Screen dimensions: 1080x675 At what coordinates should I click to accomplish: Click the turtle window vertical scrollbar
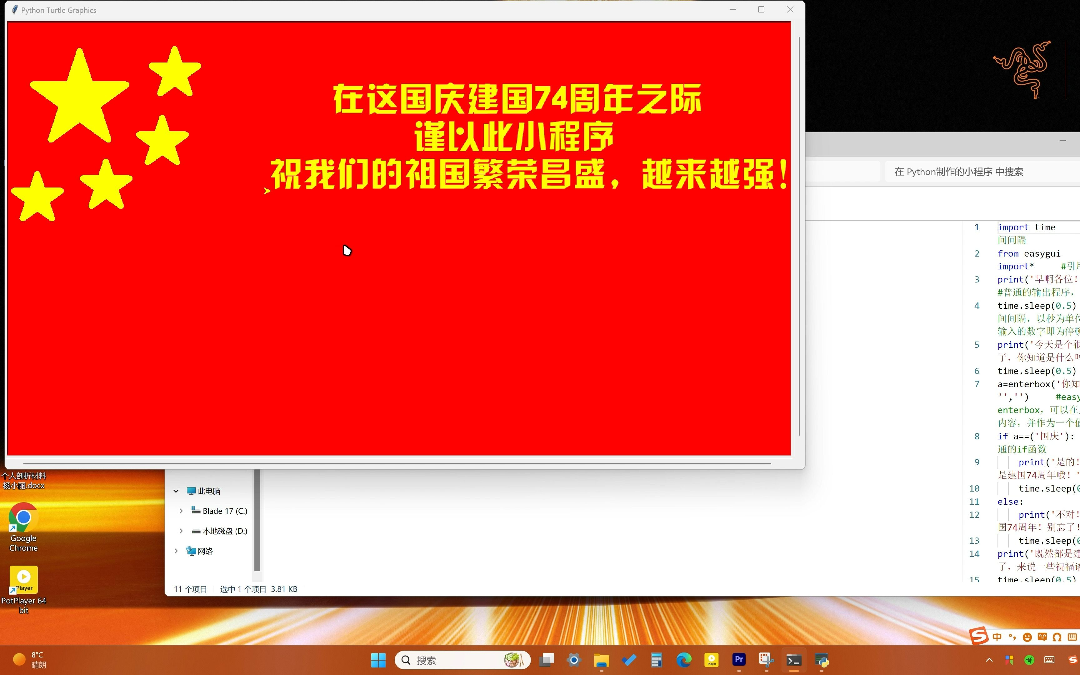[799, 237]
